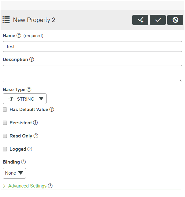Click the checkmark done button
Viewport: 185px width, 197px height.
158,20
